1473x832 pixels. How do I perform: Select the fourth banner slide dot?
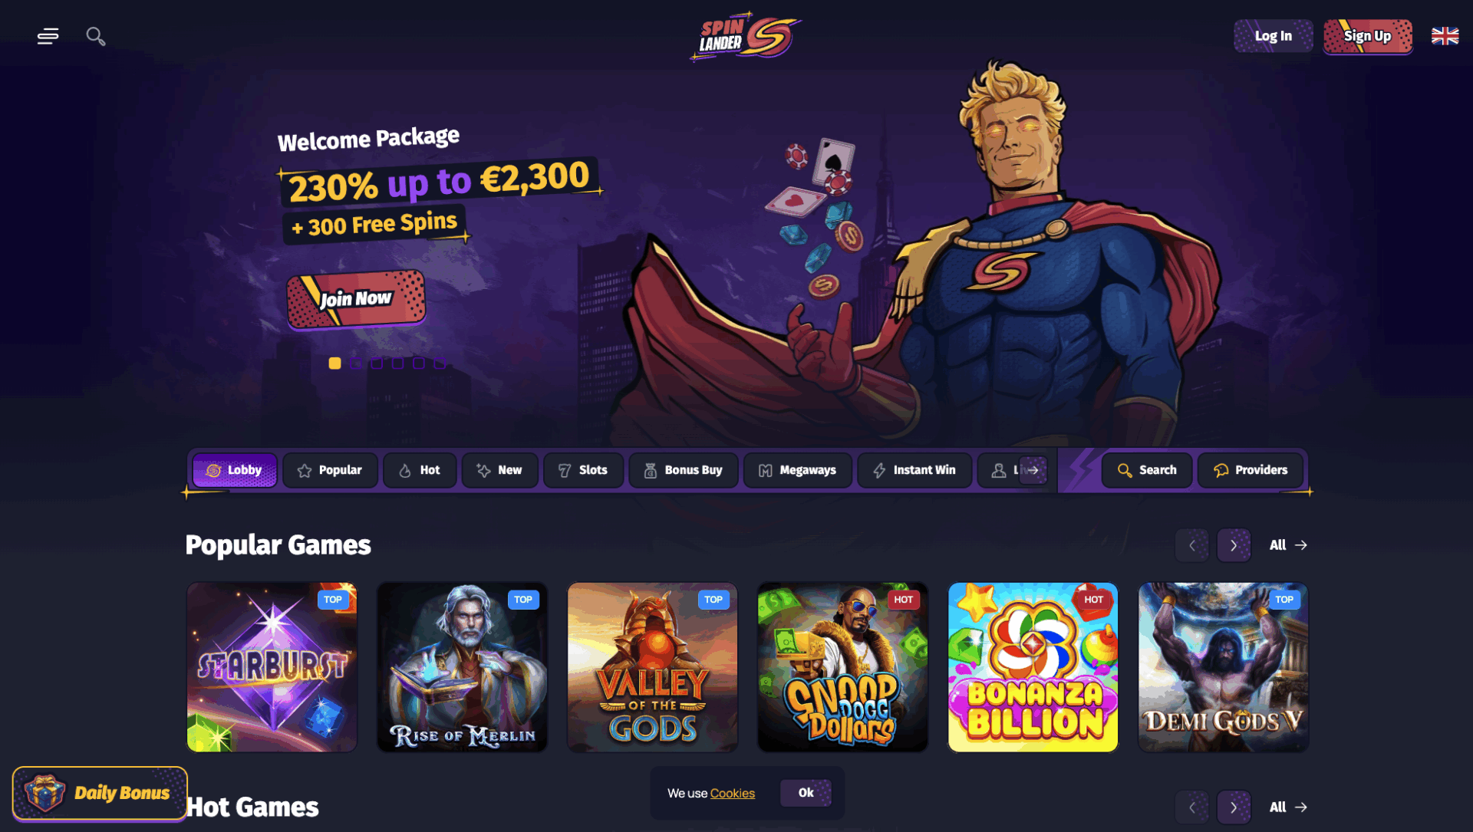tap(397, 363)
